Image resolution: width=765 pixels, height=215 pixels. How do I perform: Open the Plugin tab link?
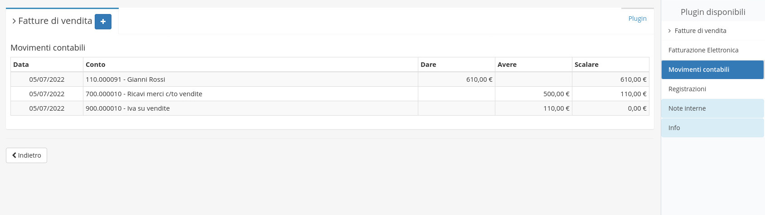pos(637,19)
